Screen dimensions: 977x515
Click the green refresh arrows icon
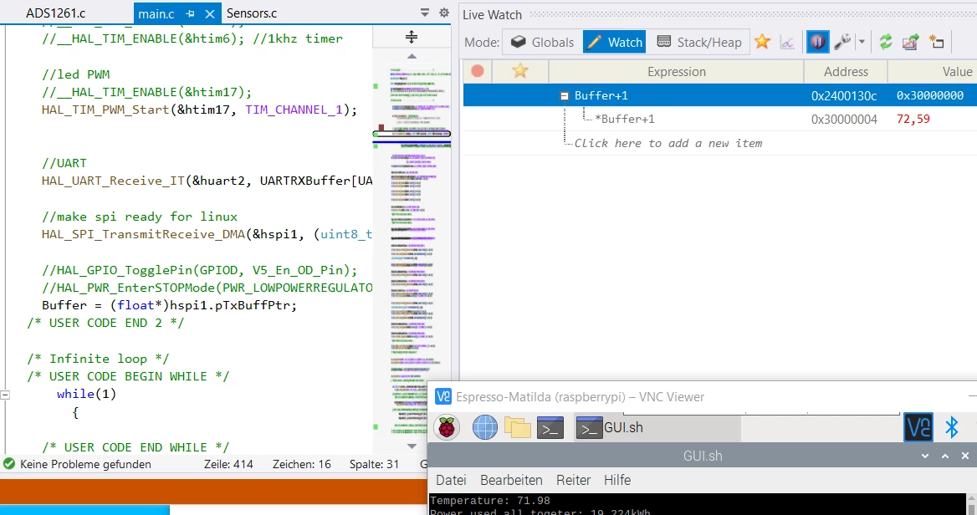[885, 42]
